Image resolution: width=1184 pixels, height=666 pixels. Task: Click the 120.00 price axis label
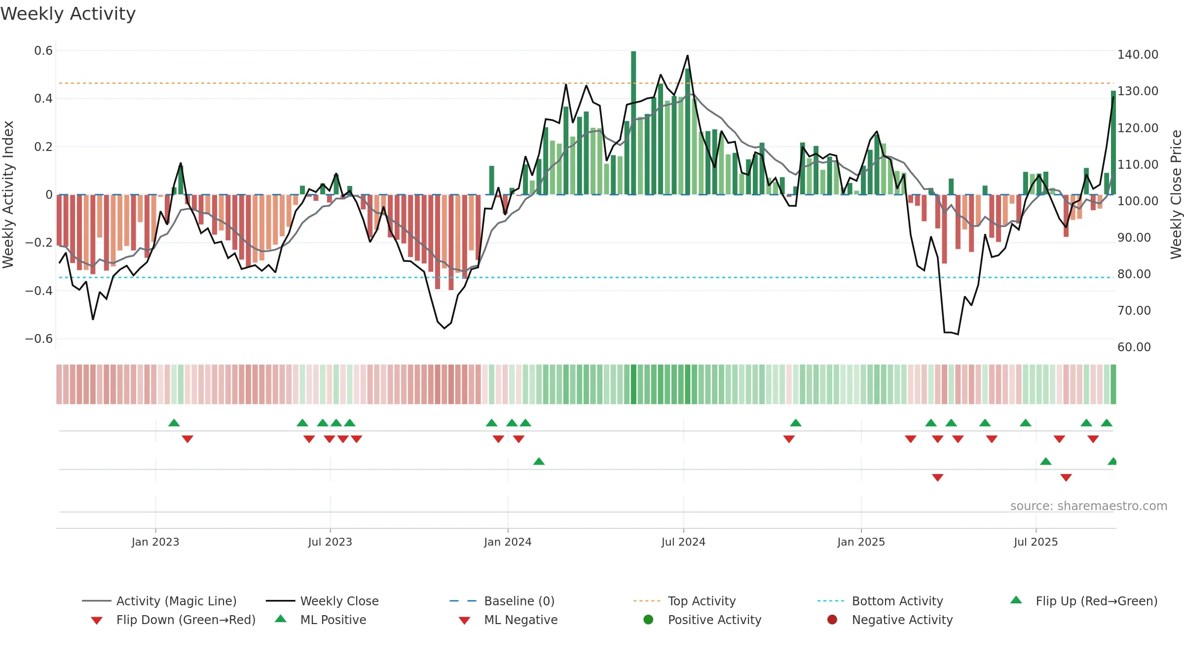point(1138,128)
